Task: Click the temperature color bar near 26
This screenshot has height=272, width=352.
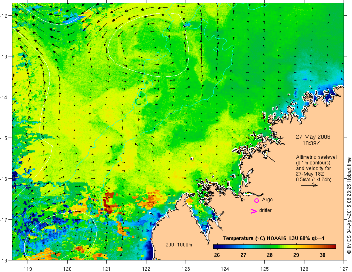Action: pos(217,247)
